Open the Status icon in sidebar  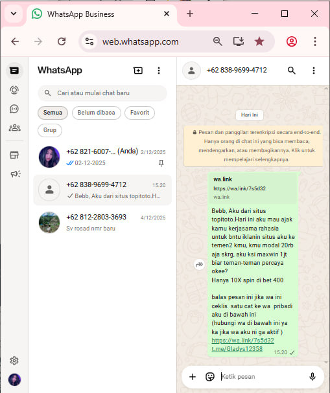(x=14, y=90)
